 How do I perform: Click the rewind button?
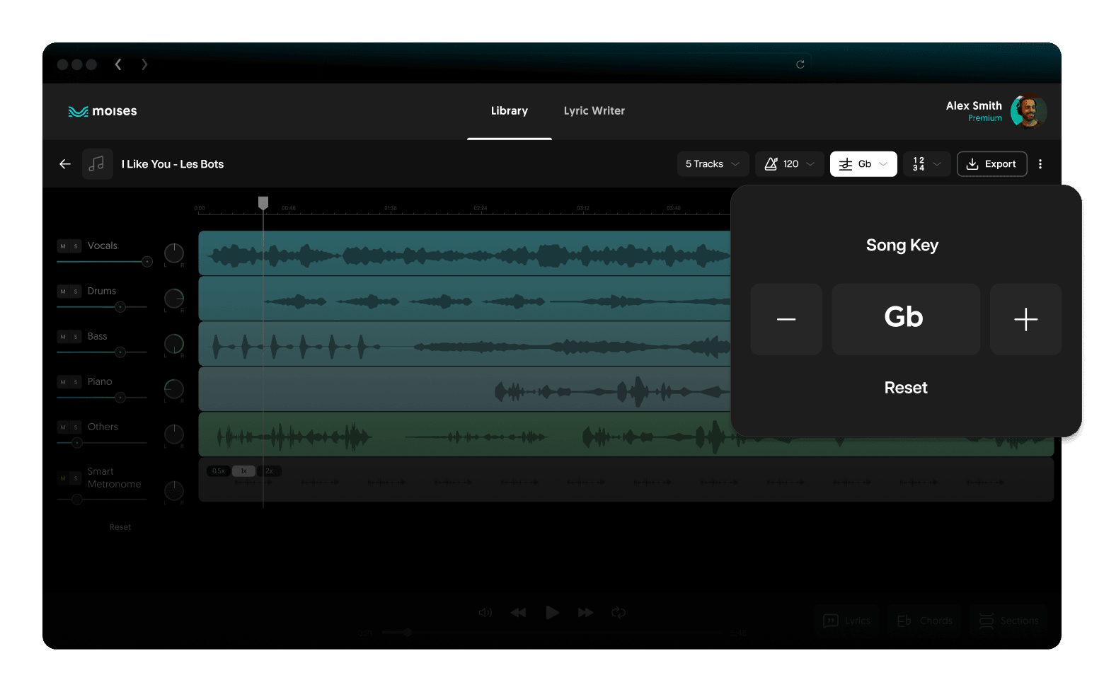(x=518, y=613)
